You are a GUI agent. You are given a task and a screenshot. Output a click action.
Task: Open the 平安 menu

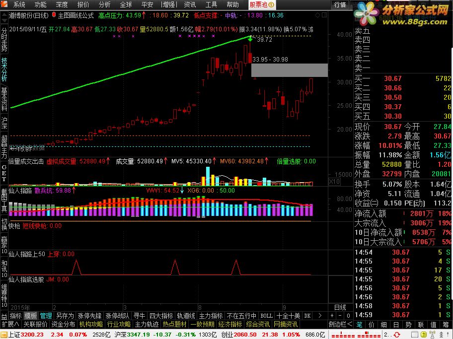148,4
